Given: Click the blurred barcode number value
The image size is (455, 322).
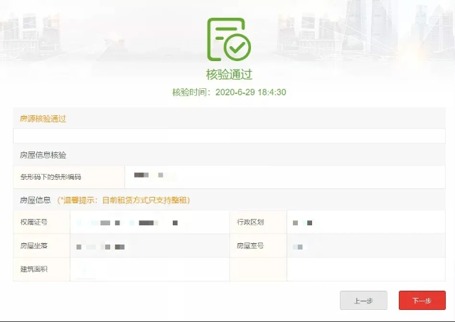Looking at the screenshot, I should pos(149,175).
